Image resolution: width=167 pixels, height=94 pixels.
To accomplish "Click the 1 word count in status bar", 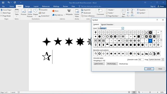I will coord(13,92).
